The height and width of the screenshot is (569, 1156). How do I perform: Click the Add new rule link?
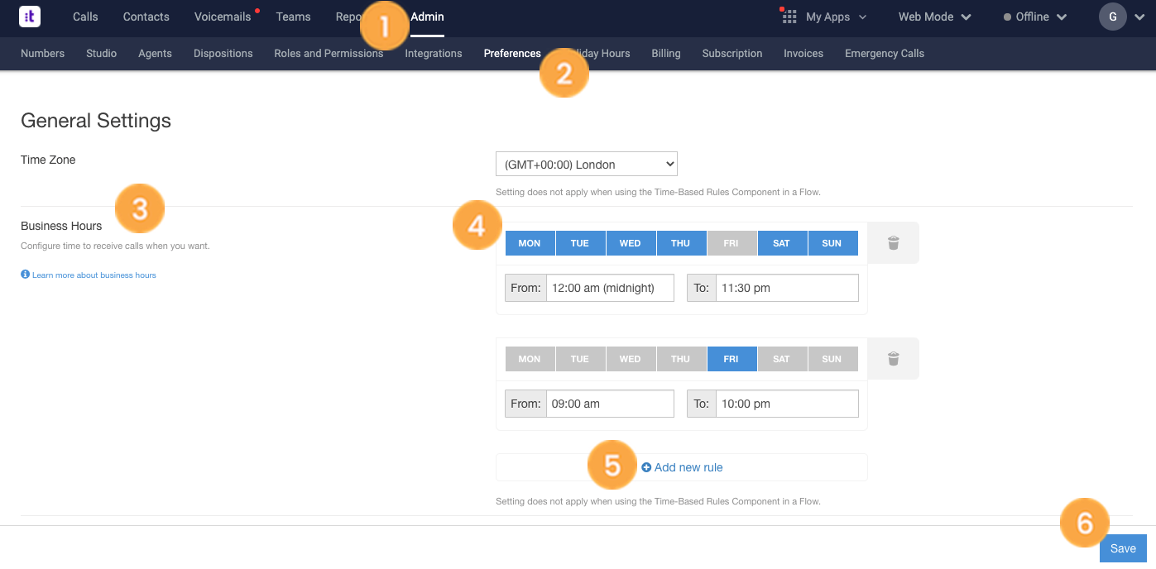tap(682, 467)
